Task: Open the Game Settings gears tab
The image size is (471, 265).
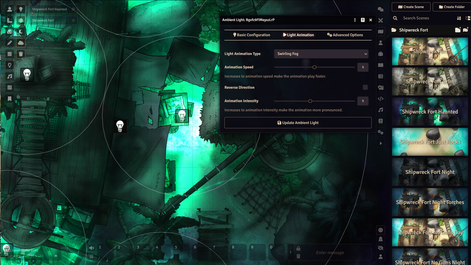Action: click(380, 132)
